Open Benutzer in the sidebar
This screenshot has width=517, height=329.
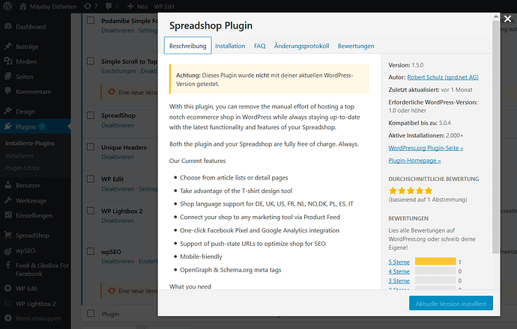pos(28,185)
